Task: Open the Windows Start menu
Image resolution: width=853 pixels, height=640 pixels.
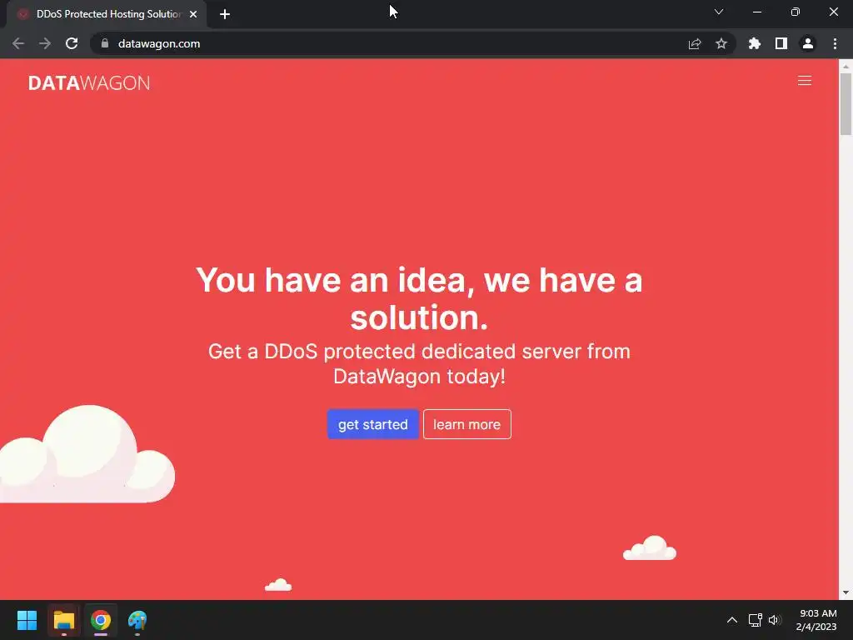Action: point(27,620)
